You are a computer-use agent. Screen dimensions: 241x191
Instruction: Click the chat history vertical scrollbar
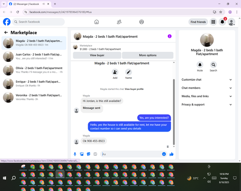pyautogui.click(x=174, y=112)
